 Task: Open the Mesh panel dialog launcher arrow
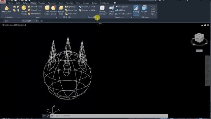(56, 18)
